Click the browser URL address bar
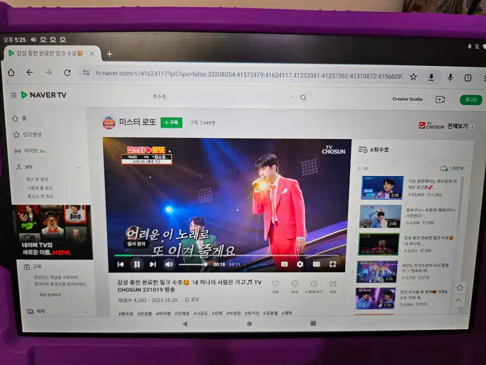486x365 pixels. click(249, 74)
